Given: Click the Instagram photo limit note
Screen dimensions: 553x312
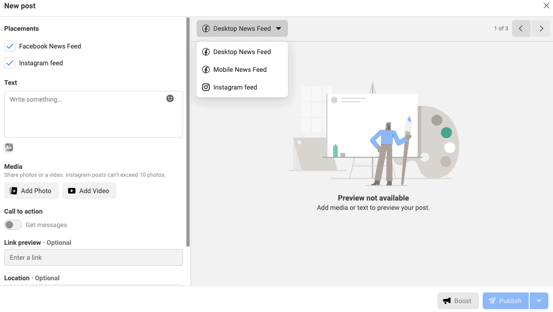Looking at the screenshot, I should [x=85, y=175].
